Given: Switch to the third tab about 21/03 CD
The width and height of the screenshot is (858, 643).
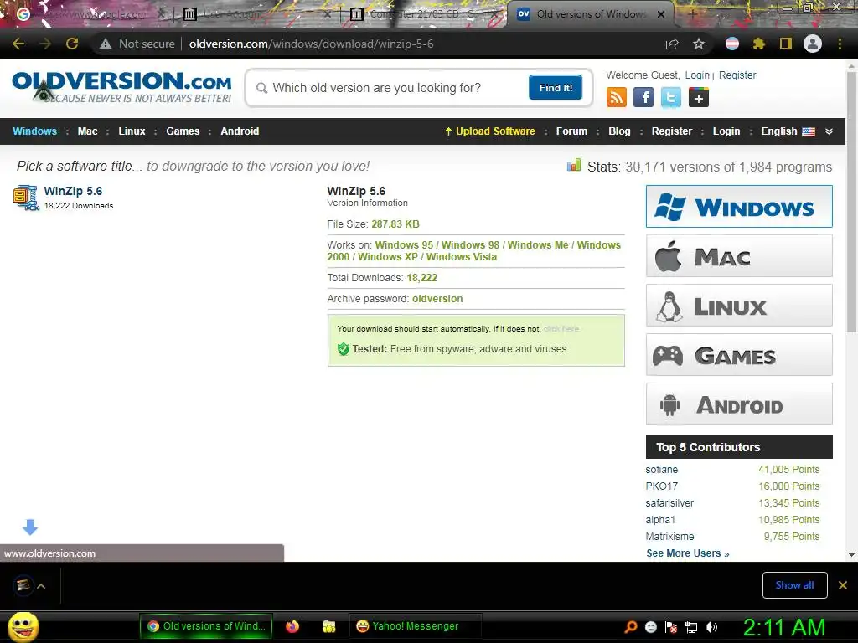Looking at the screenshot, I should [424, 14].
